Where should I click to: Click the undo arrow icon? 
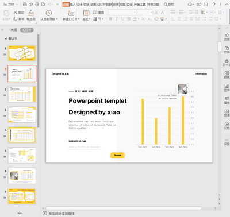49,4
